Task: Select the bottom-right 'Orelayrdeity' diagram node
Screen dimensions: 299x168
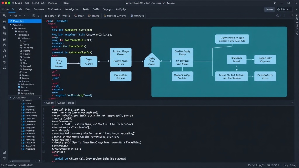Action: [x=265, y=76]
